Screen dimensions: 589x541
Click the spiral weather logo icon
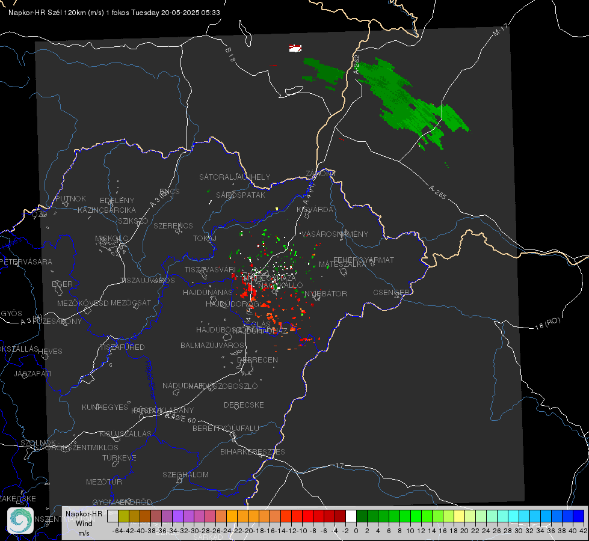(20, 521)
